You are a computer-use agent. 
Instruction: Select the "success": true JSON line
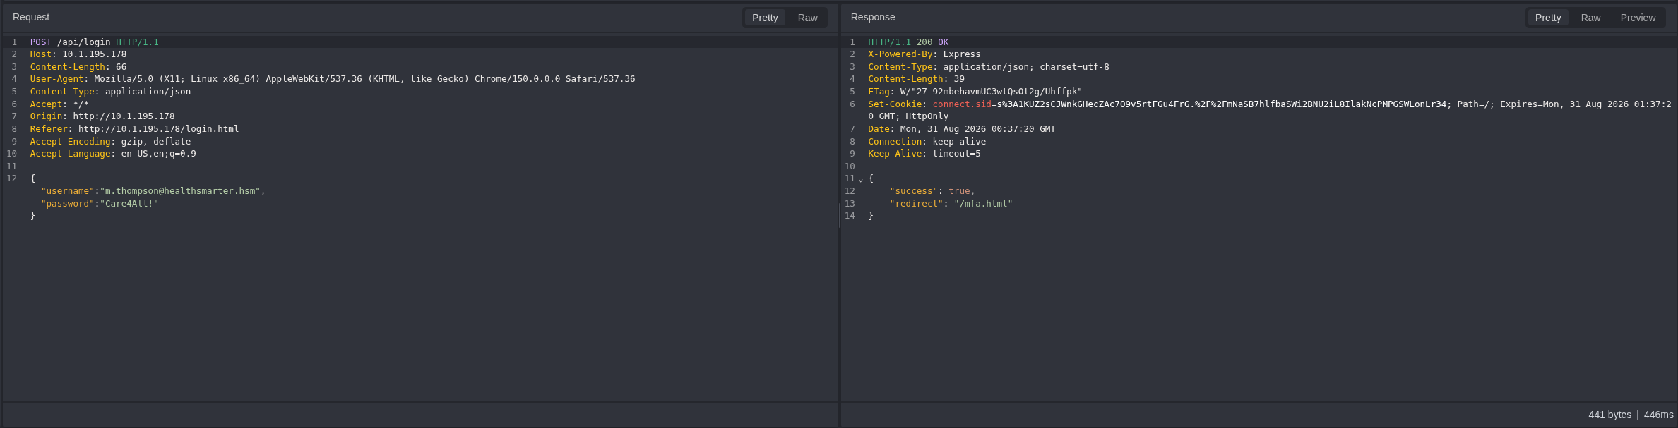(x=932, y=191)
